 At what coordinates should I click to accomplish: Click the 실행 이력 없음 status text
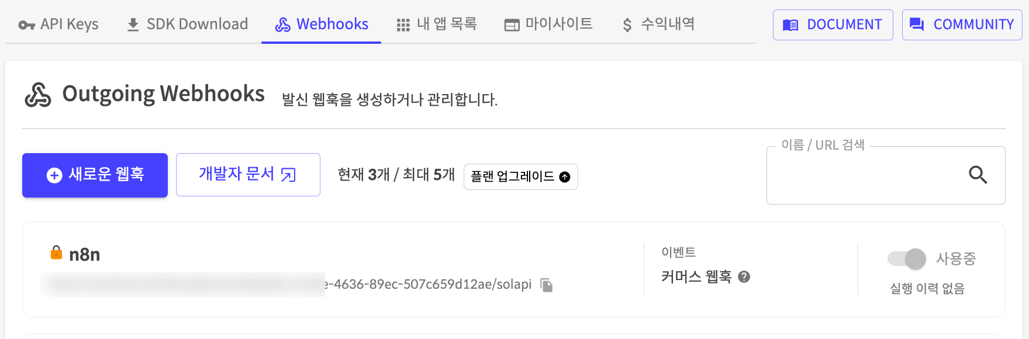[x=927, y=289]
